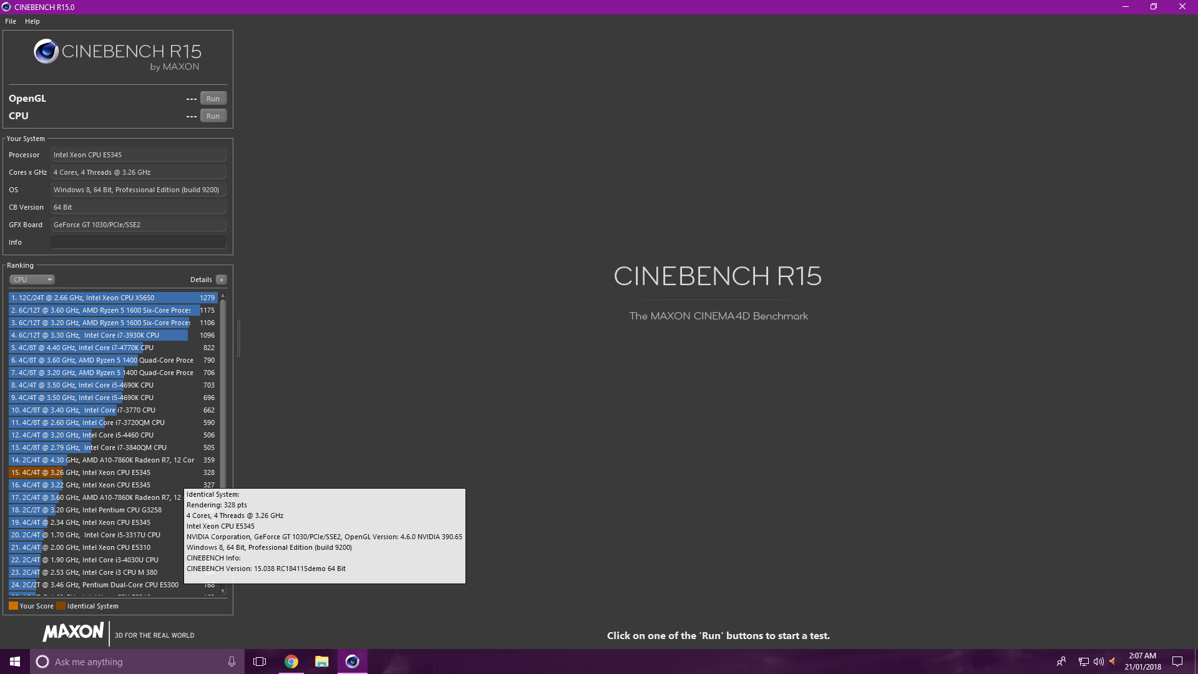
Task: Click the ranking list scrollbar thumb
Action: (223, 393)
